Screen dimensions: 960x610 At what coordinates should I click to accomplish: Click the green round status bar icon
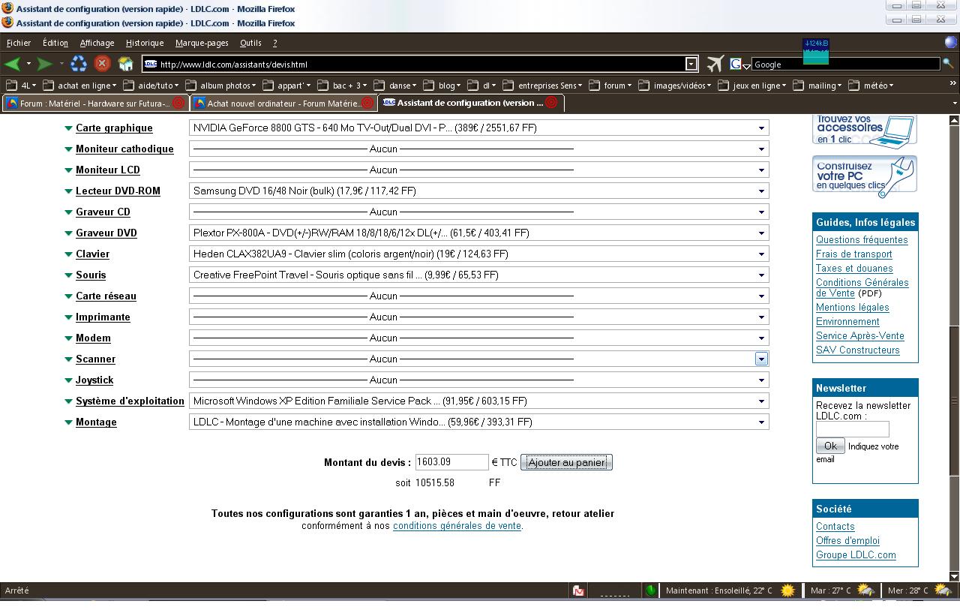pyautogui.click(x=650, y=590)
